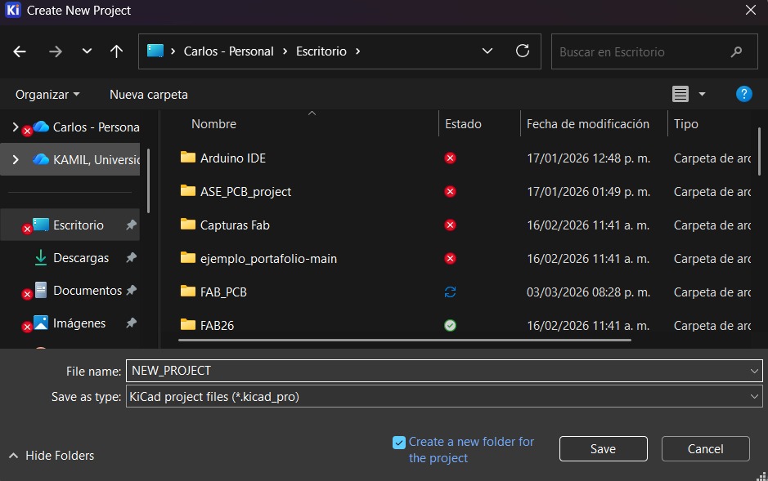Toggle Create a new folder checkbox
Image resolution: width=768 pixels, height=481 pixels.
click(399, 443)
